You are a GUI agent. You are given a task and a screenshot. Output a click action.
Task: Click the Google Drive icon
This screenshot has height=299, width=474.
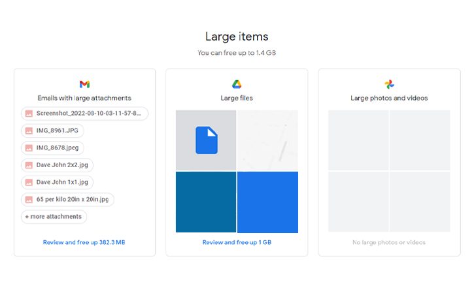click(x=237, y=84)
